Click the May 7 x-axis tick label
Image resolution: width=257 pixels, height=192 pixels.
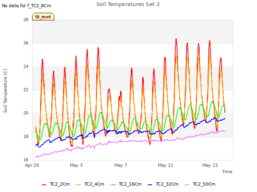[x=121, y=165]
